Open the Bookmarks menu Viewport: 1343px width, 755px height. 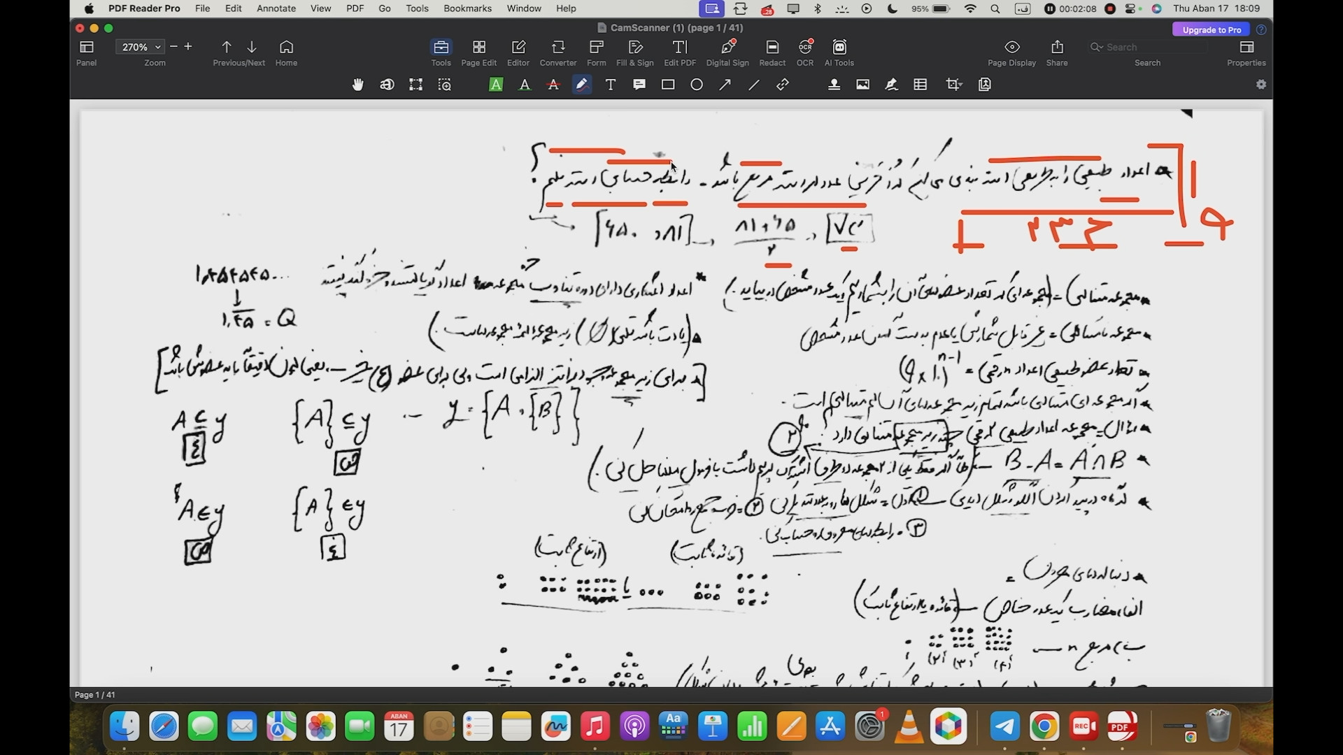[x=467, y=8]
